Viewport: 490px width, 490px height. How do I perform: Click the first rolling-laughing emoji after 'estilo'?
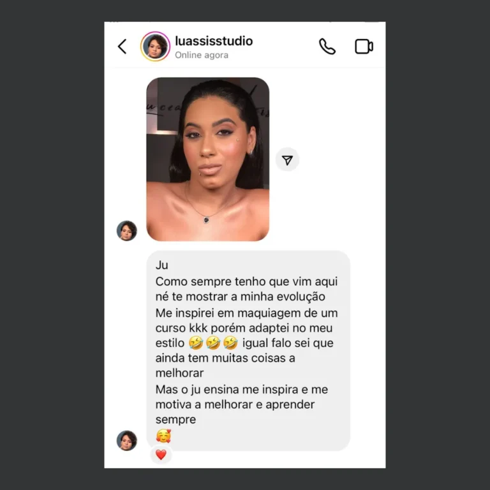pos(196,343)
